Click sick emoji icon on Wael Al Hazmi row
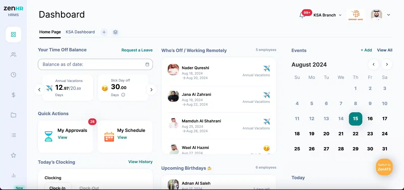 click(267, 148)
